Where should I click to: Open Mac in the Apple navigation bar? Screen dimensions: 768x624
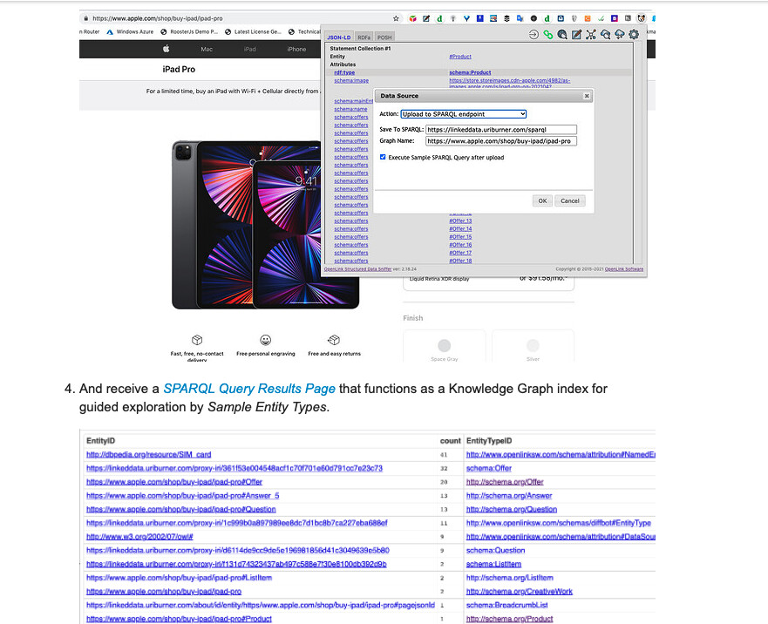[207, 49]
